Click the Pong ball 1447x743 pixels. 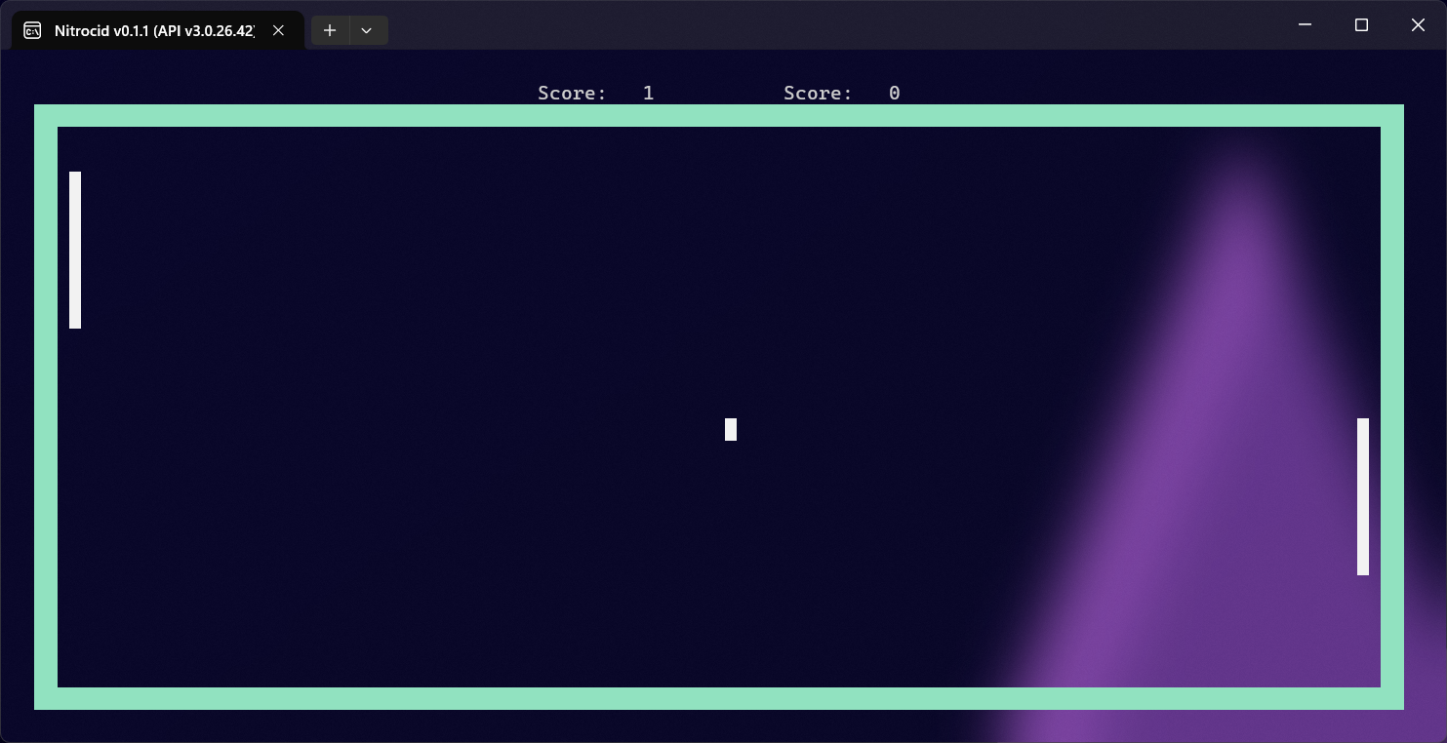coord(731,429)
